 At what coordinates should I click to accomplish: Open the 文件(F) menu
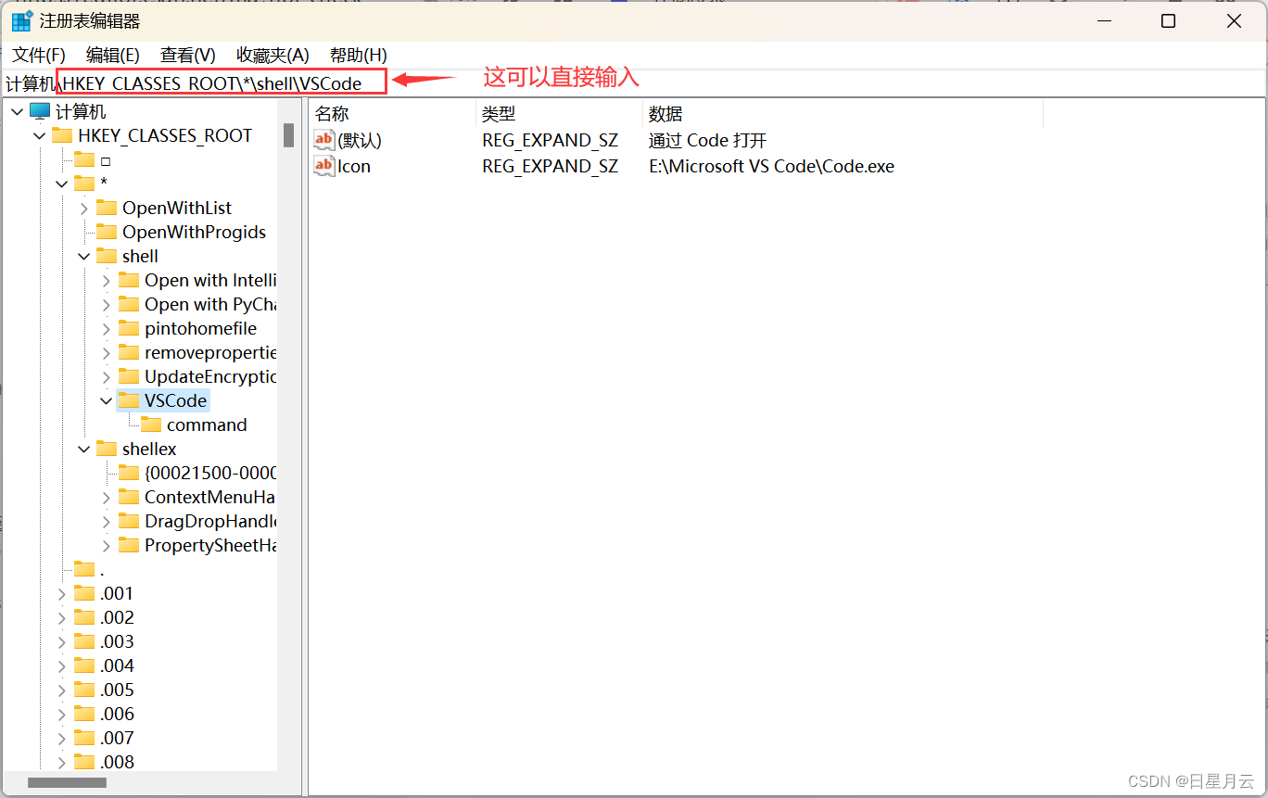click(x=37, y=55)
